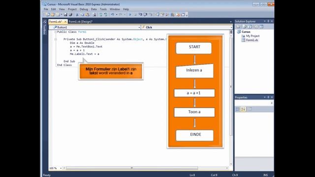Click the Undo toolbar icon

click(x=113, y=15)
